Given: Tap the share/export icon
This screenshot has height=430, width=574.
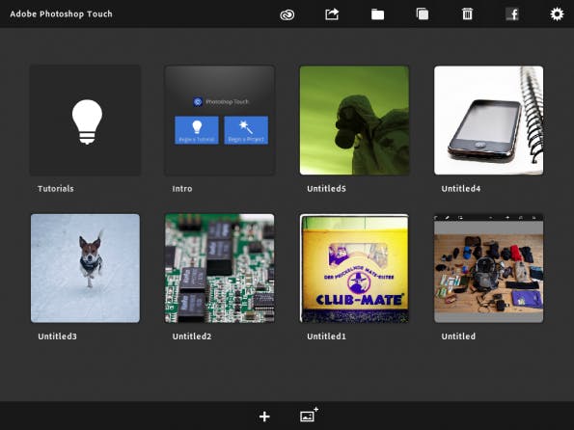Looking at the screenshot, I should 332,14.
